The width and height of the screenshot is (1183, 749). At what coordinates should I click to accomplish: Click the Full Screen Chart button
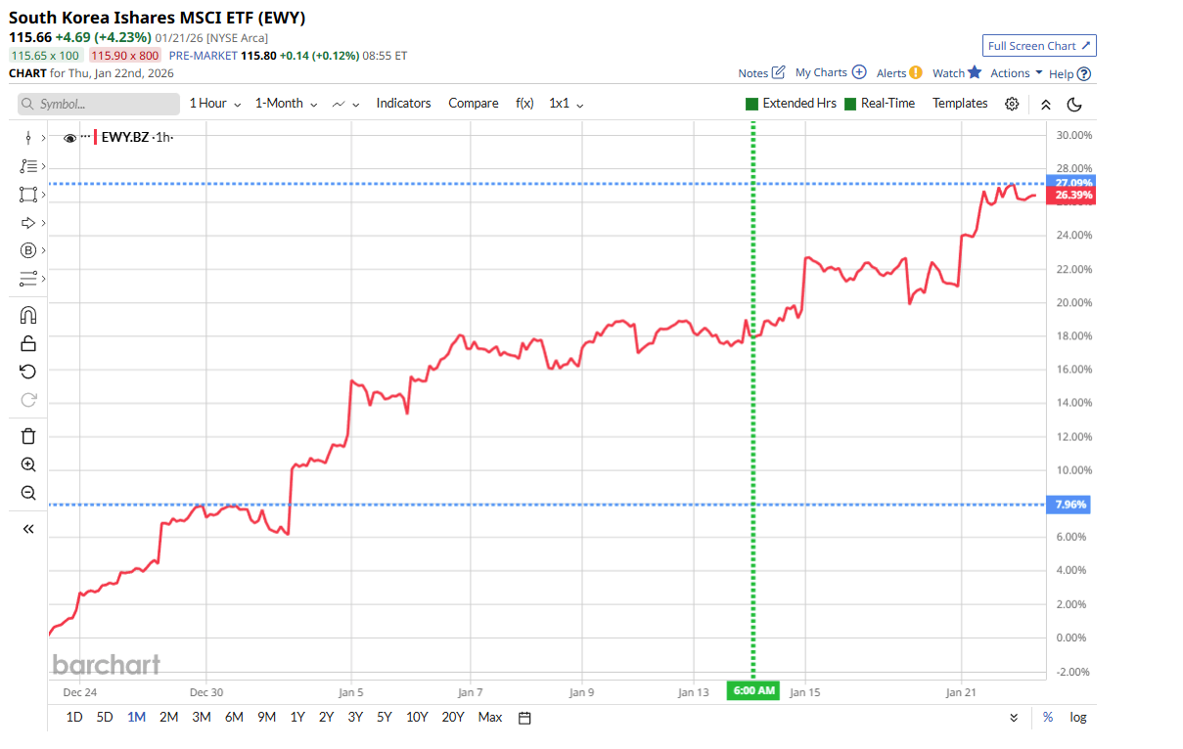[1039, 46]
